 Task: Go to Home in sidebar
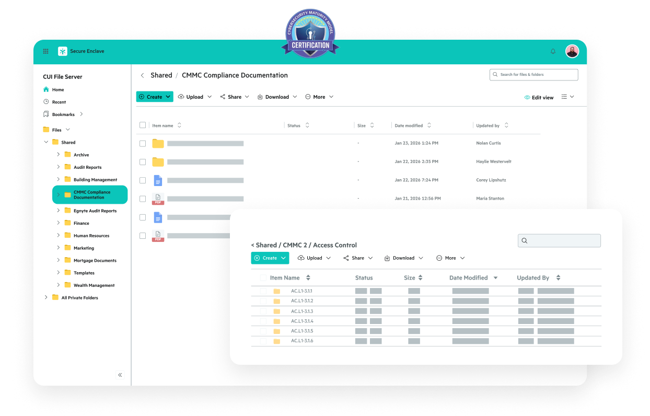53,89
